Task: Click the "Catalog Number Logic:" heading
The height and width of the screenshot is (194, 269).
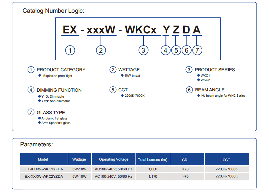Action: (53, 11)
